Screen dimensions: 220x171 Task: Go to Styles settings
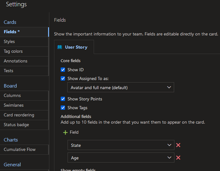[x=24, y=42]
